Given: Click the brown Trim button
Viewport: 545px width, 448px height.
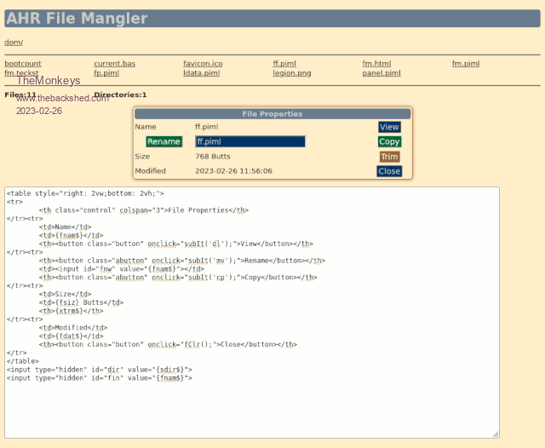Looking at the screenshot, I should 389,157.
